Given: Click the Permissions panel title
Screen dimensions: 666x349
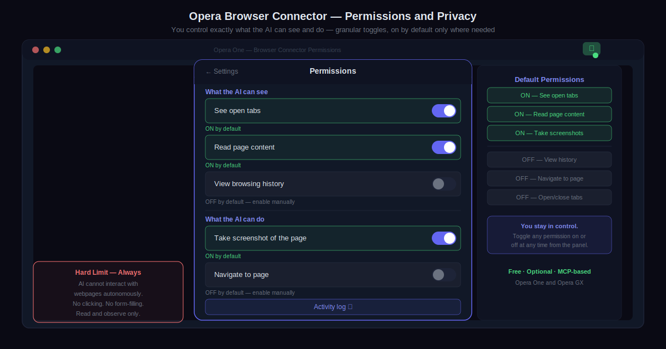Looking at the screenshot, I should tap(333, 71).
